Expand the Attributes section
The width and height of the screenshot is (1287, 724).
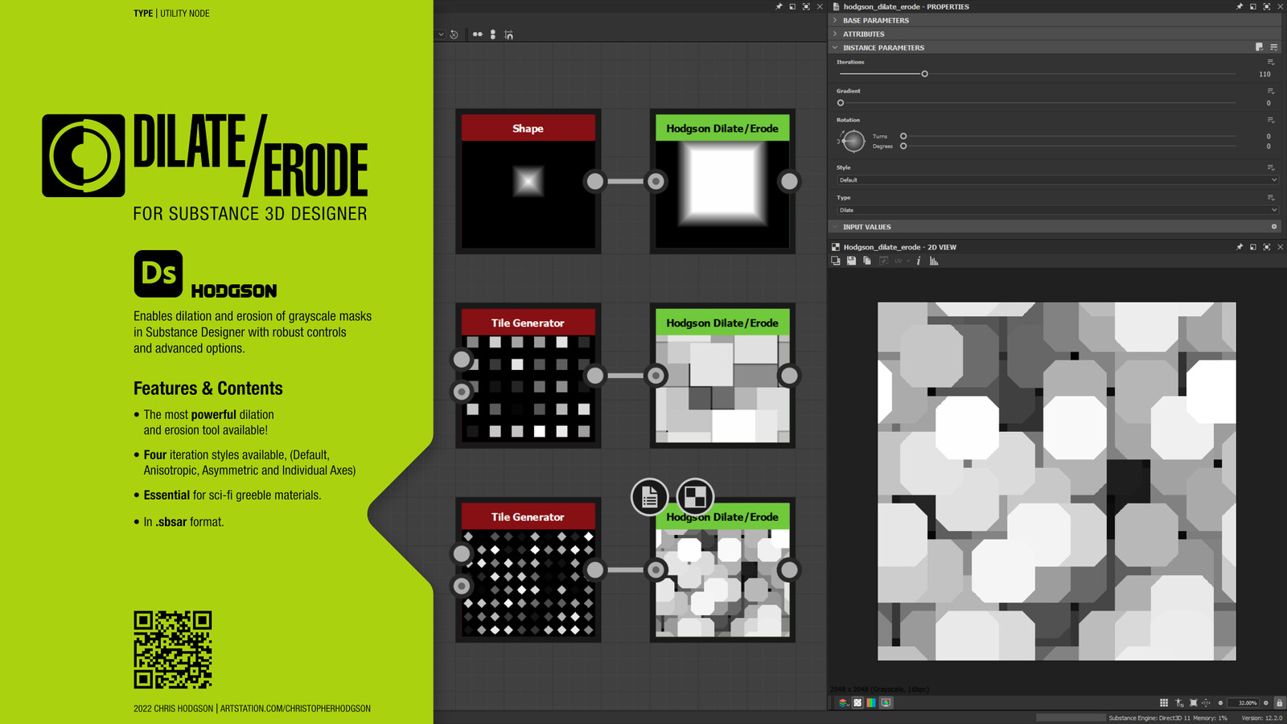click(x=835, y=34)
